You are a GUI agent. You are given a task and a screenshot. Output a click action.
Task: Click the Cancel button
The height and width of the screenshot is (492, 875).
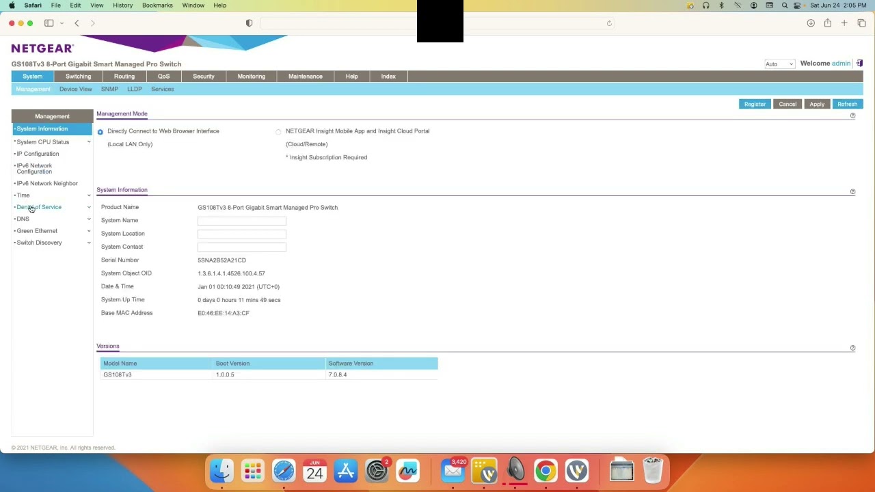click(x=787, y=104)
